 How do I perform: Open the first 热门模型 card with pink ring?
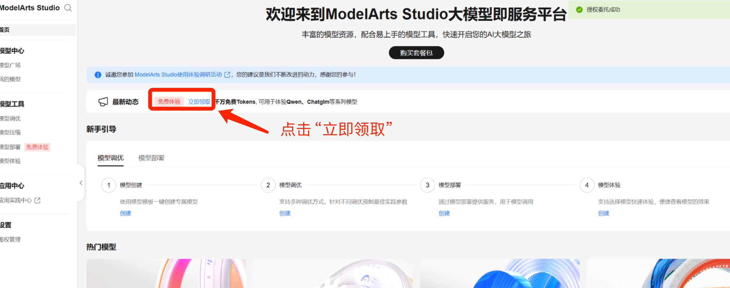pyautogui.click(x=166, y=273)
